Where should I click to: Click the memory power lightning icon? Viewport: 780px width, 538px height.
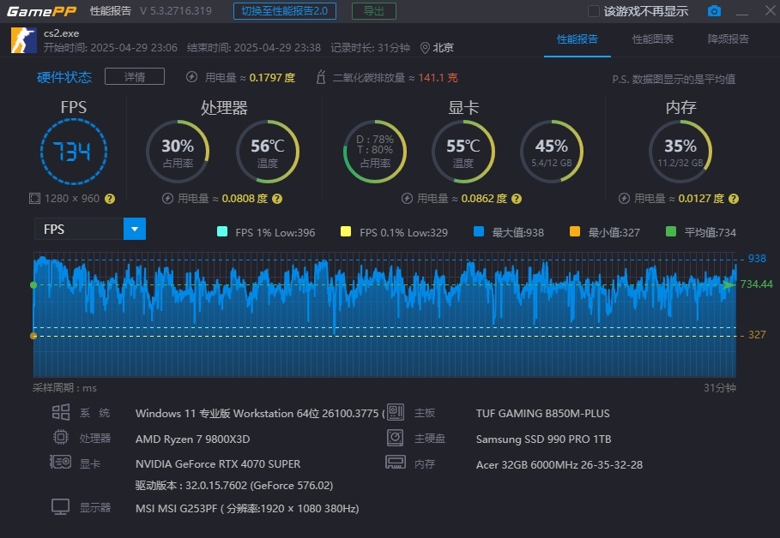point(624,199)
